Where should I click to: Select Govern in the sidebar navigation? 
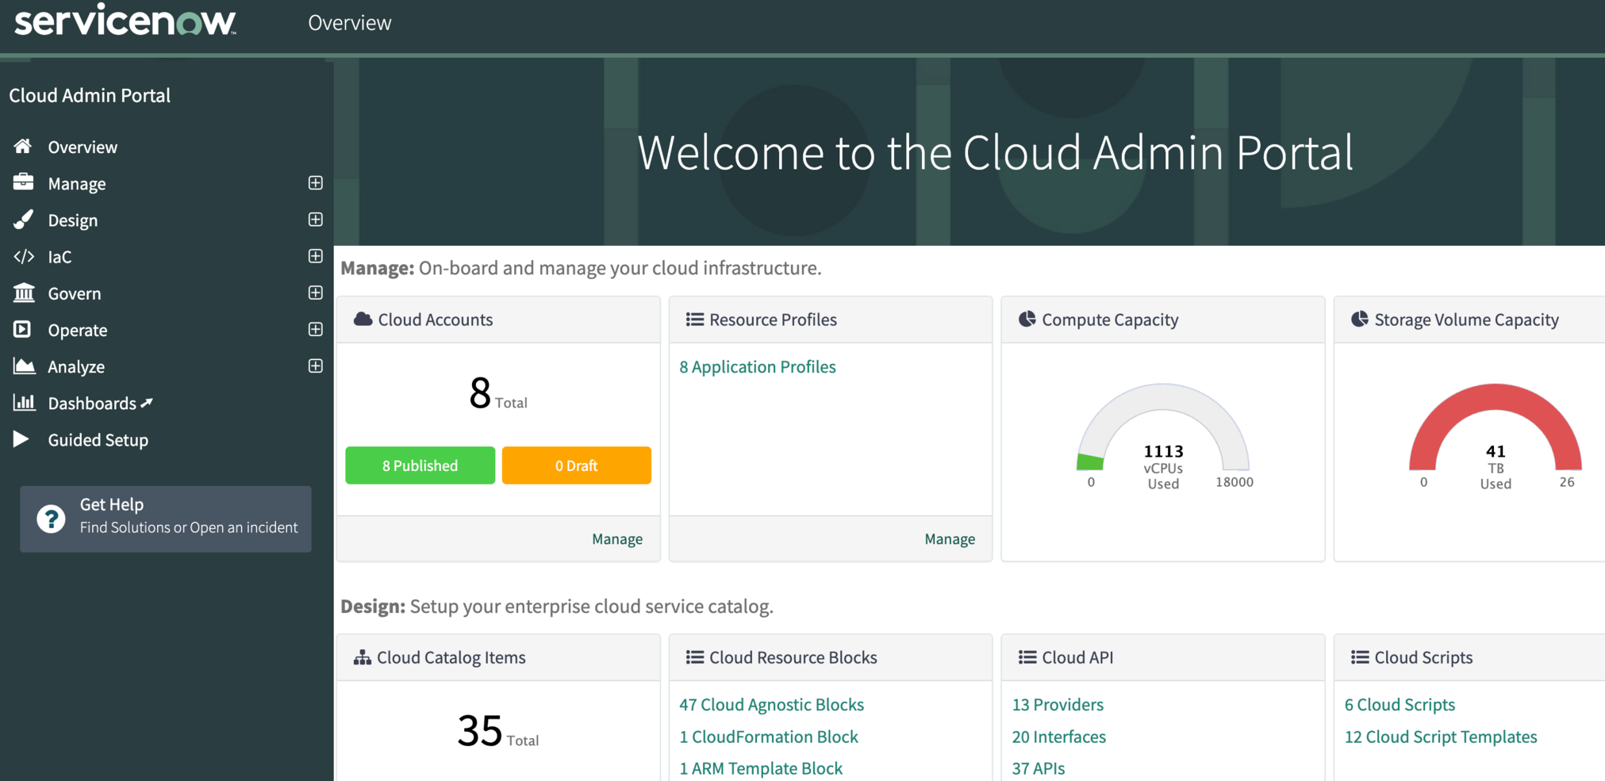pyautogui.click(x=75, y=293)
